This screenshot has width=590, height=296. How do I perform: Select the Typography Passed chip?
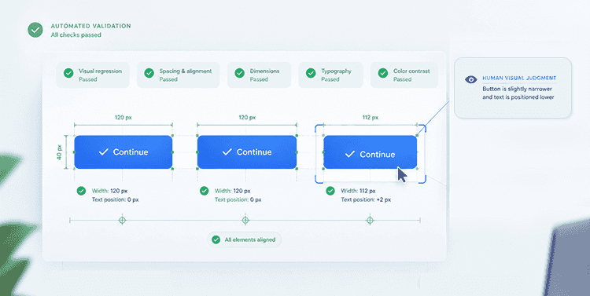tap(330, 75)
